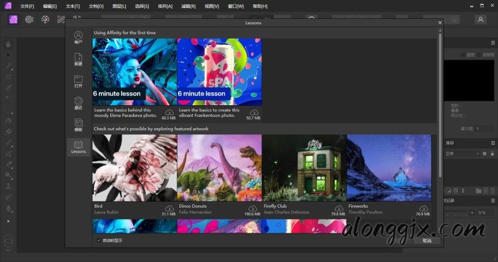The width and height of the screenshot is (498, 262).
Task: Select the 最近 (Recent) sidebar icon
Action: pyautogui.click(x=78, y=102)
